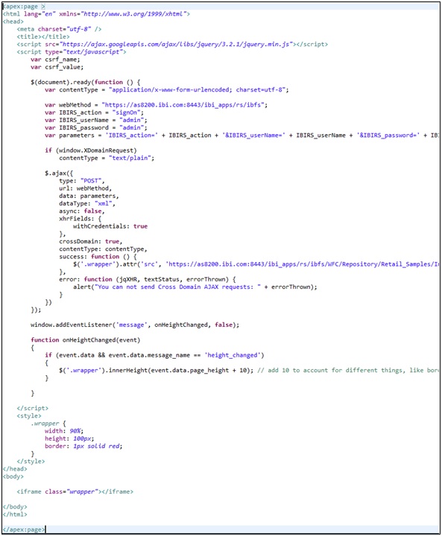Image resolution: width=442 pixels, height=536 pixels.
Task: Click the "xhrFields: {" line
Action: [80, 219]
